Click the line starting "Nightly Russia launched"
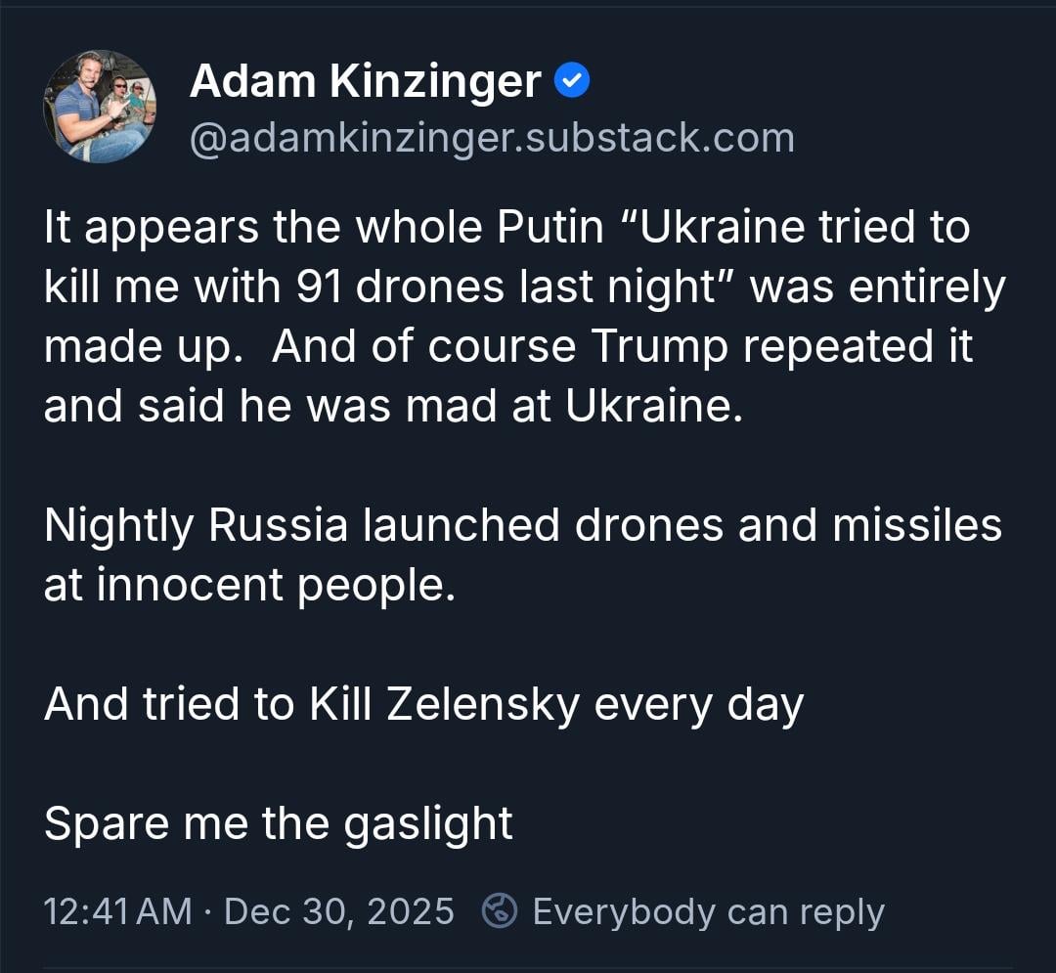Viewport: 1056px width, 973px height. (x=523, y=525)
